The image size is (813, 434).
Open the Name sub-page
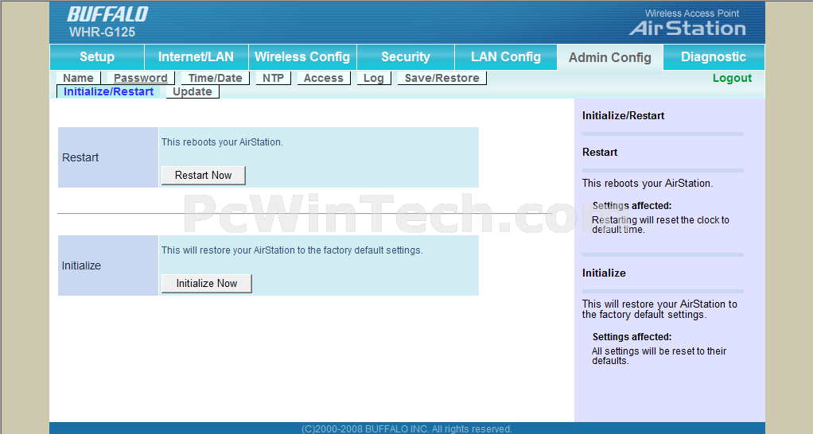[78, 78]
